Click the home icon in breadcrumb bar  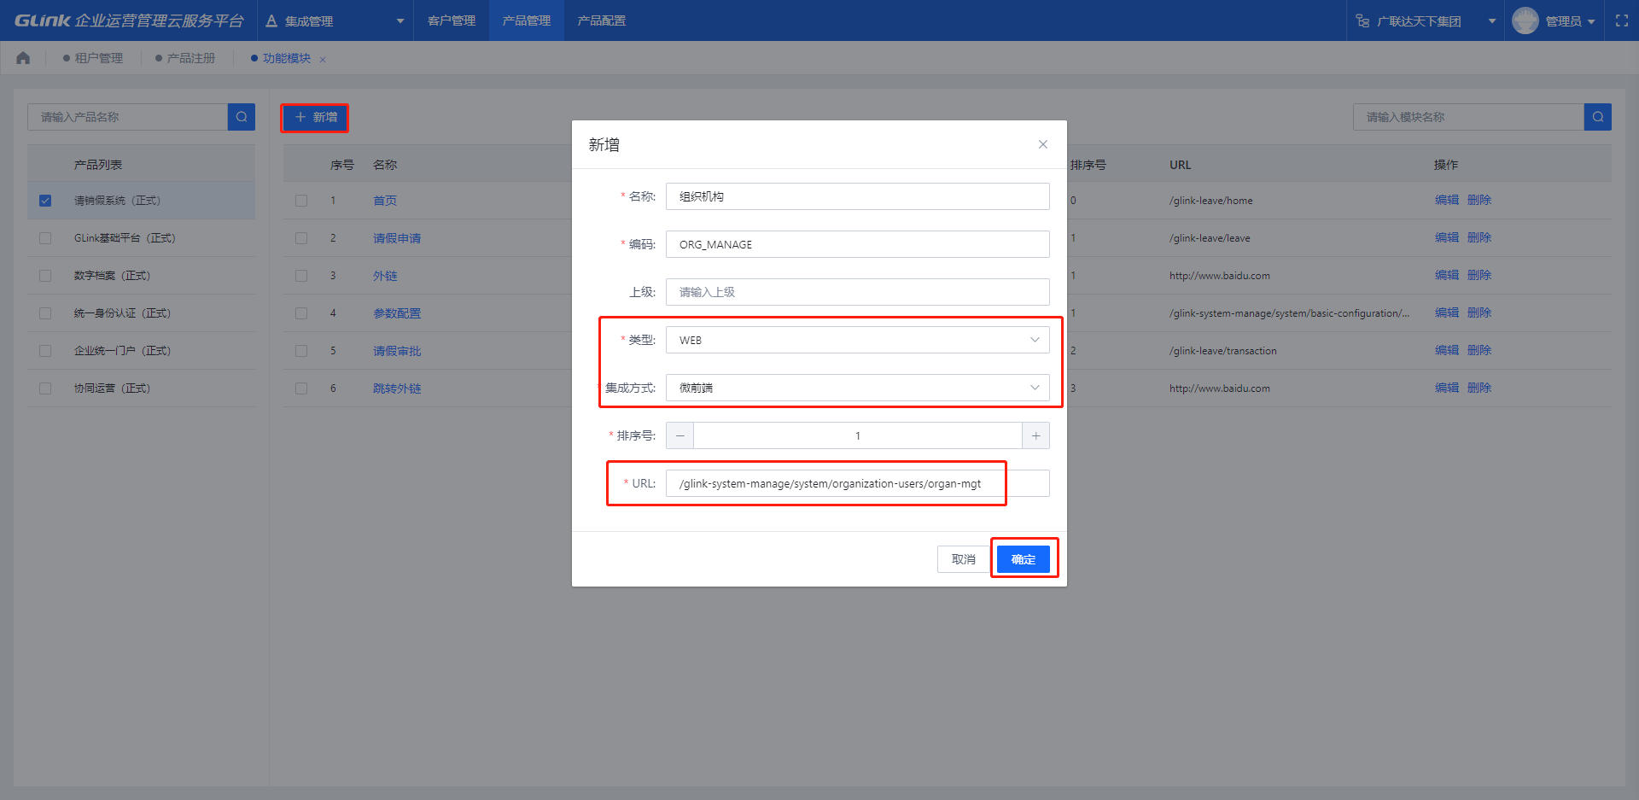coord(23,58)
